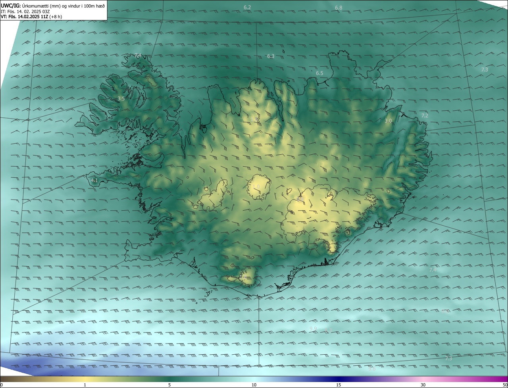This screenshot has height=388, width=508.
Task: Click the 6.3 value label on map
Action: (271, 56)
